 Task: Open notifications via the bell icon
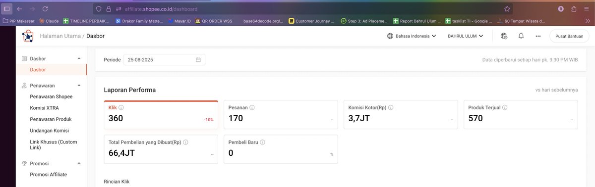521,36
